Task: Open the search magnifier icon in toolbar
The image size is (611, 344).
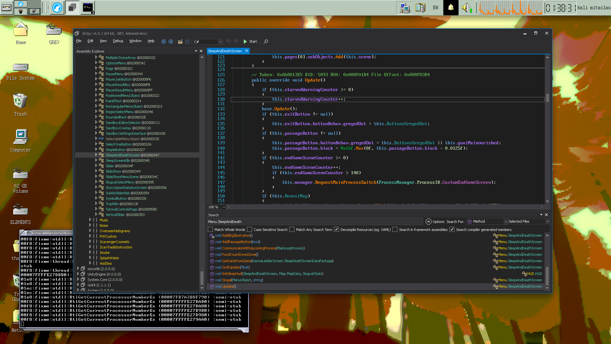Action: pos(266,42)
